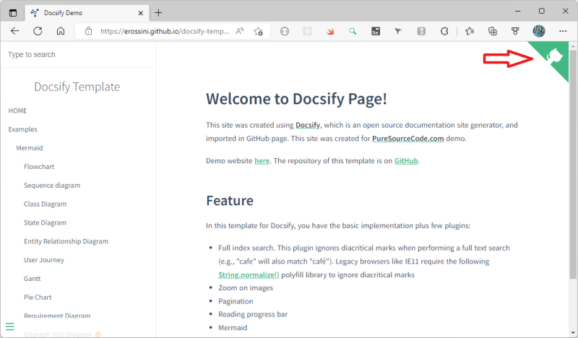Click the Welcome to Docsify Page! heading
Image resolution: width=578 pixels, height=338 pixels.
point(296,99)
